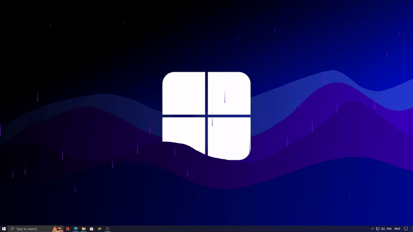
Task: Click the magnifier icon in the search box
Action: pos(12,228)
